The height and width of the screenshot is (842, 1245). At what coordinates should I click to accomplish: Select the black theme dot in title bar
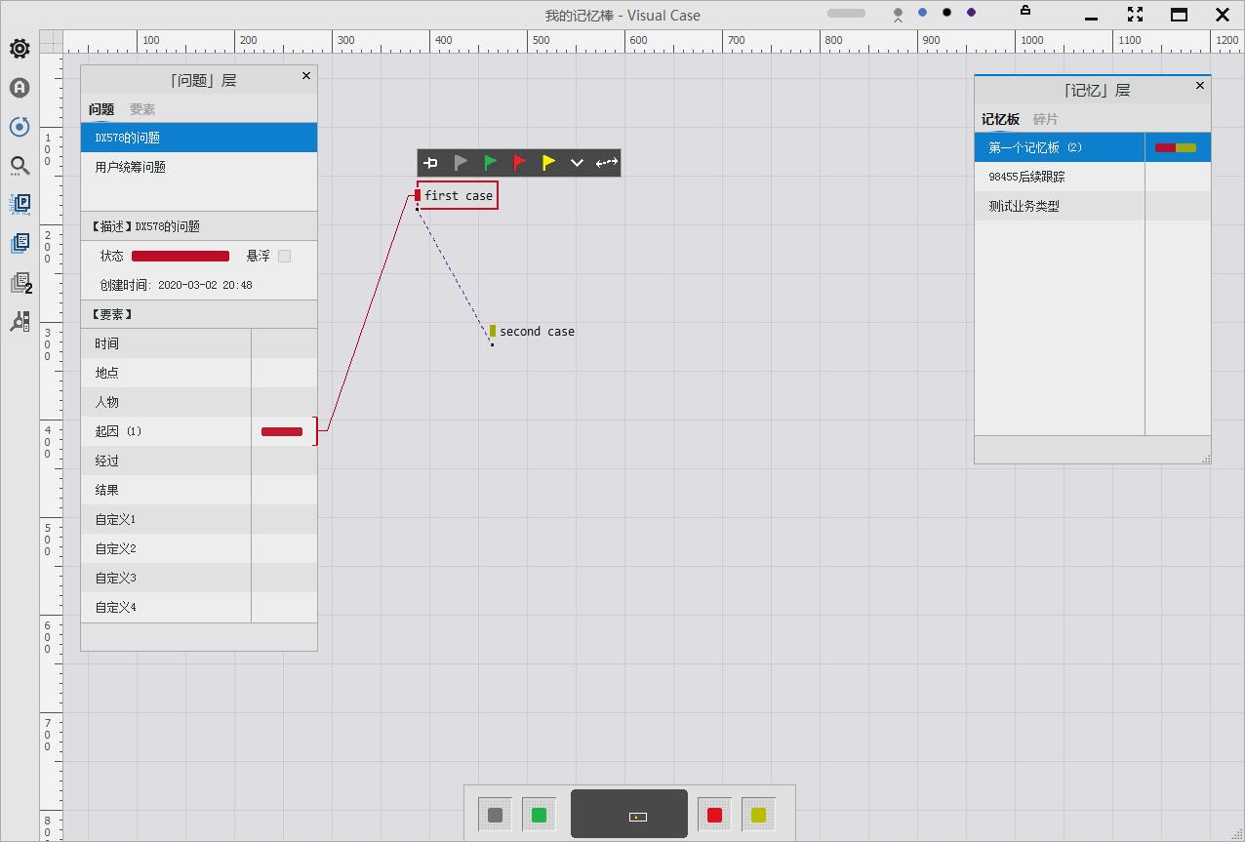click(946, 13)
